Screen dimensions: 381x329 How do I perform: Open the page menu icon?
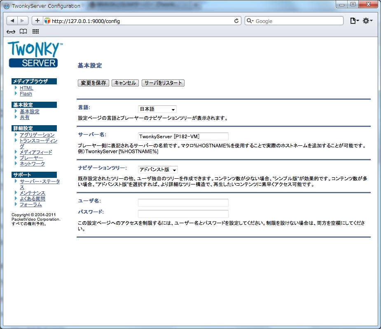tap(354, 21)
